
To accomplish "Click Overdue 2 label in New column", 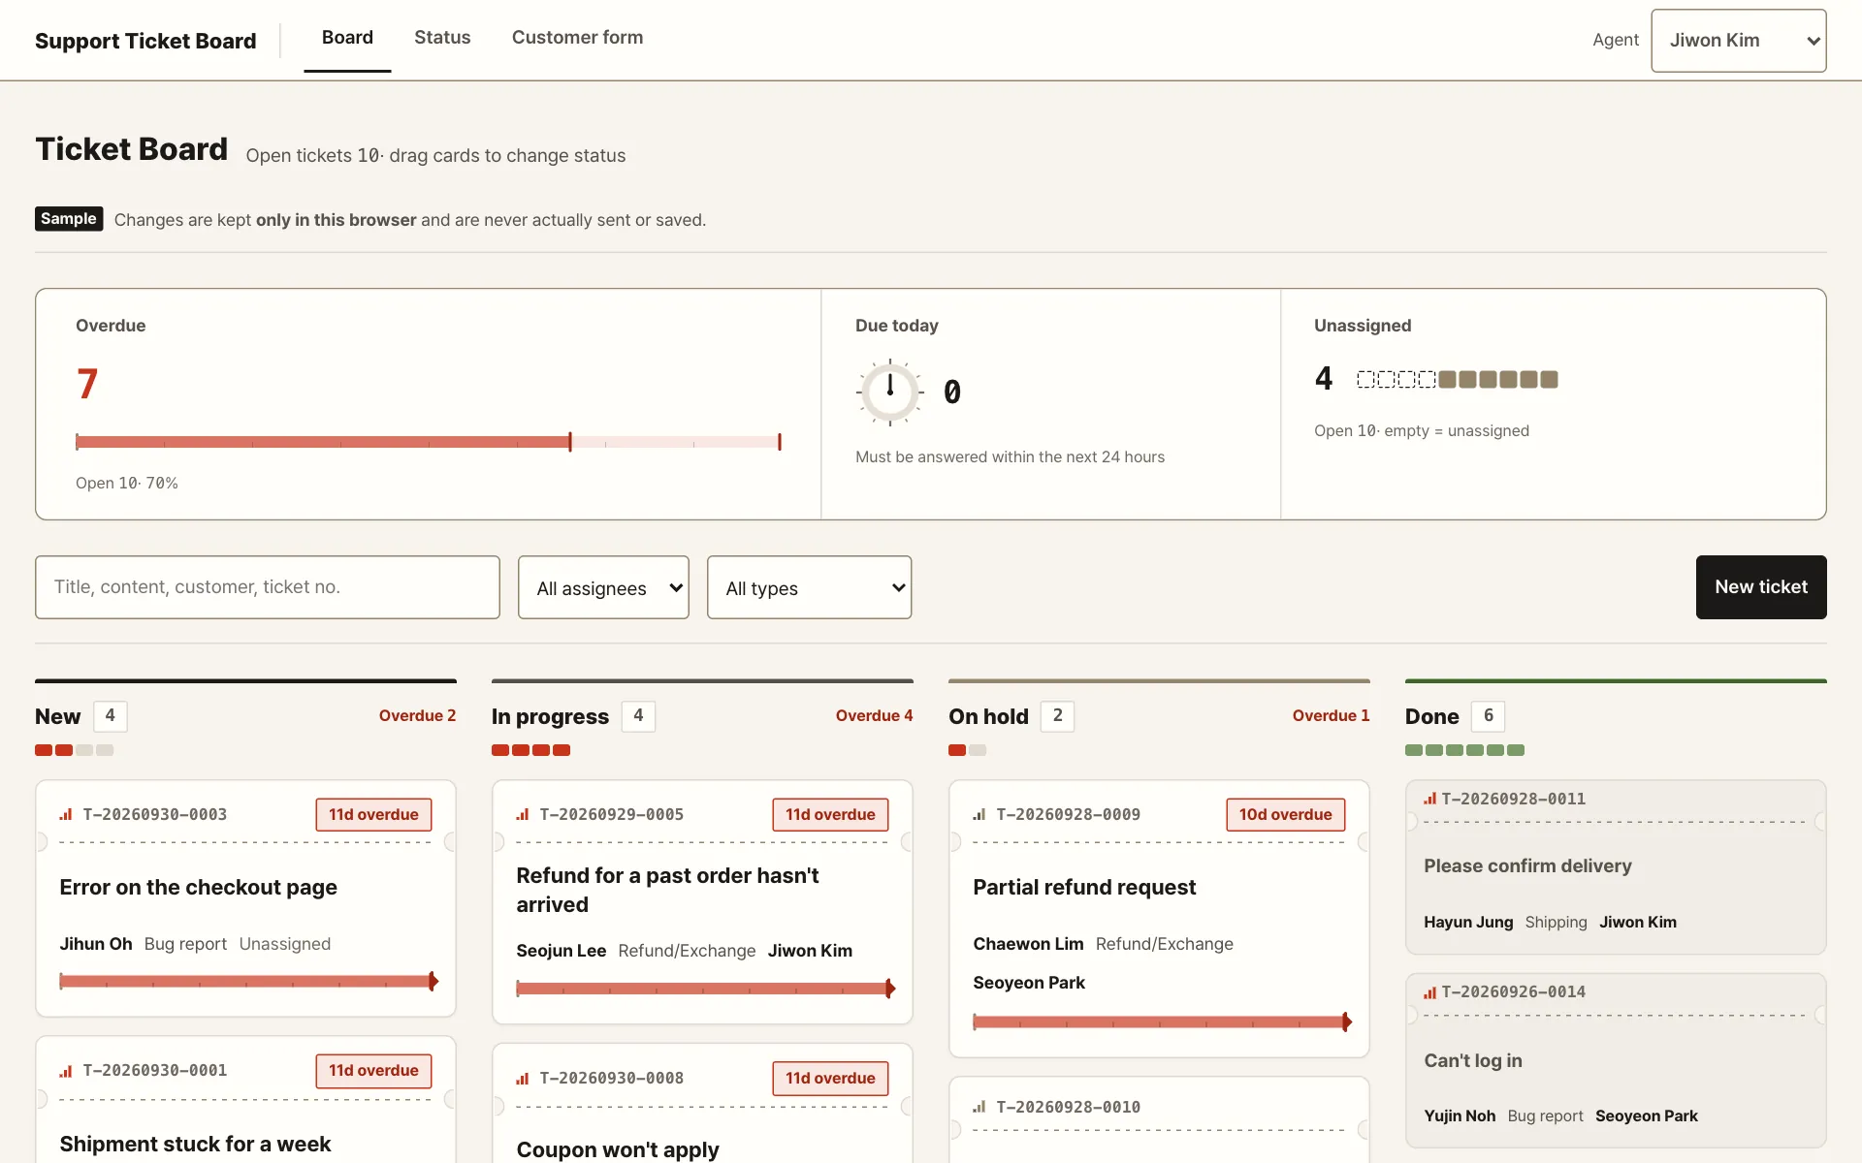I will click(x=417, y=716).
